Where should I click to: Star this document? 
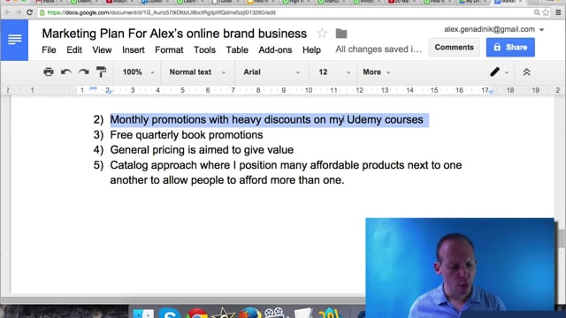(322, 34)
